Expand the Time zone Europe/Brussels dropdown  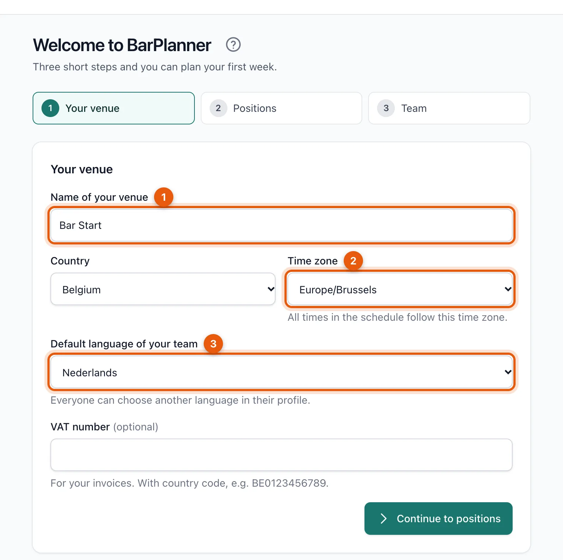pyautogui.click(x=400, y=289)
